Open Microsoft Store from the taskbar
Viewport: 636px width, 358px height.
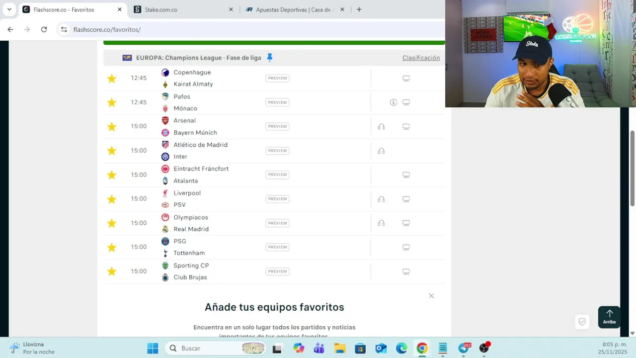pyautogui.click(x=360, y=348)
